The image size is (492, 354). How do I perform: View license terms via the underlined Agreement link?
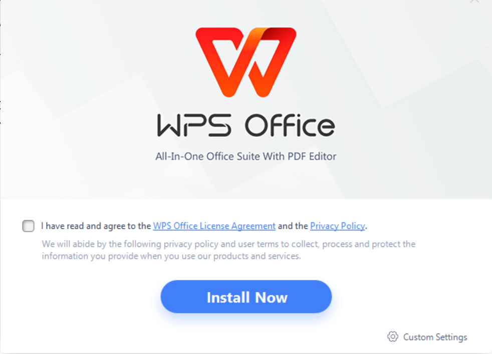[x=214, y=226]
